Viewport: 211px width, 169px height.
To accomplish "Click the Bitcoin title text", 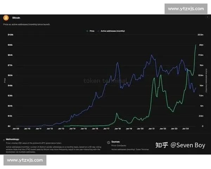I will pyautogui.click(x=16, y=17).
